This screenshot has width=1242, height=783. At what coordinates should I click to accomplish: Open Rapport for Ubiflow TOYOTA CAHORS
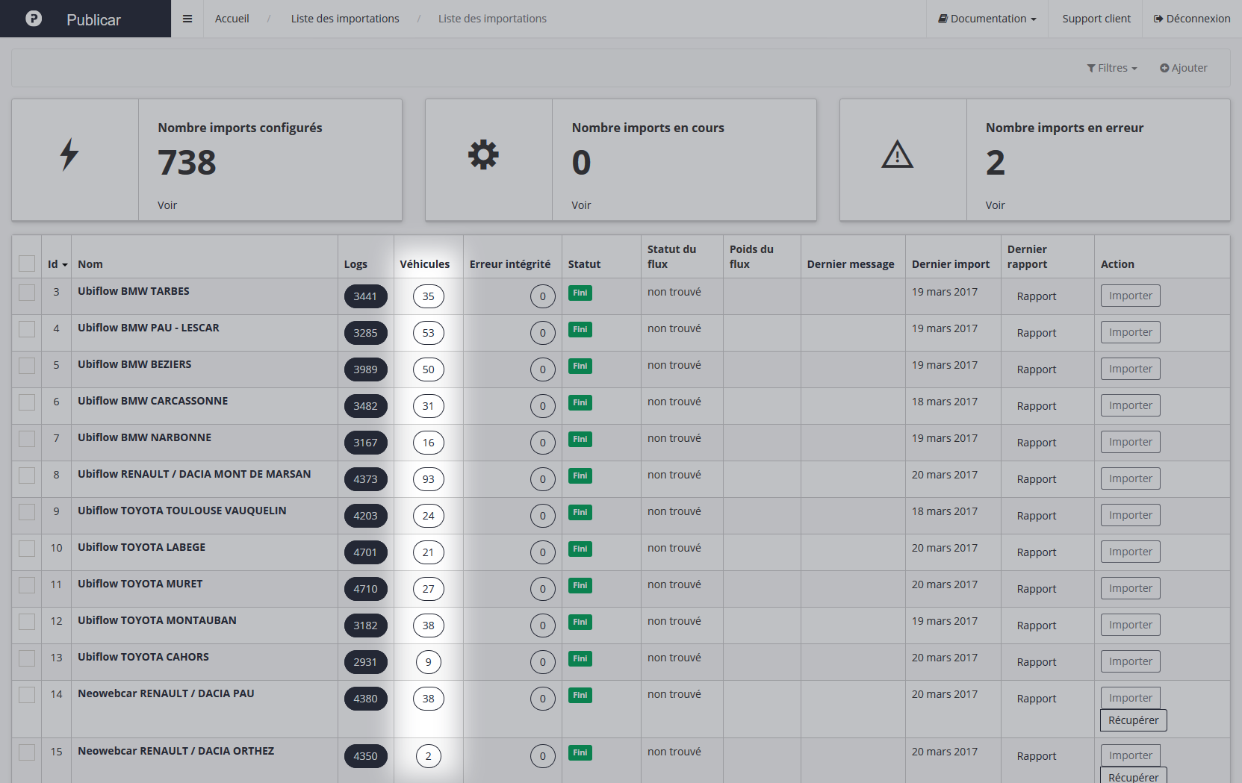point(1037,662)
